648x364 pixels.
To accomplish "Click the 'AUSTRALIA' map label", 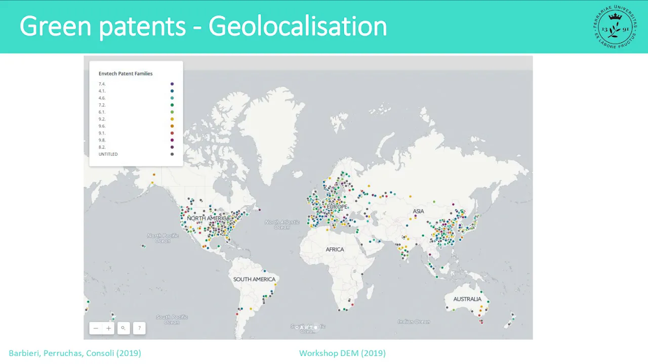I will (x=467, y=299).
